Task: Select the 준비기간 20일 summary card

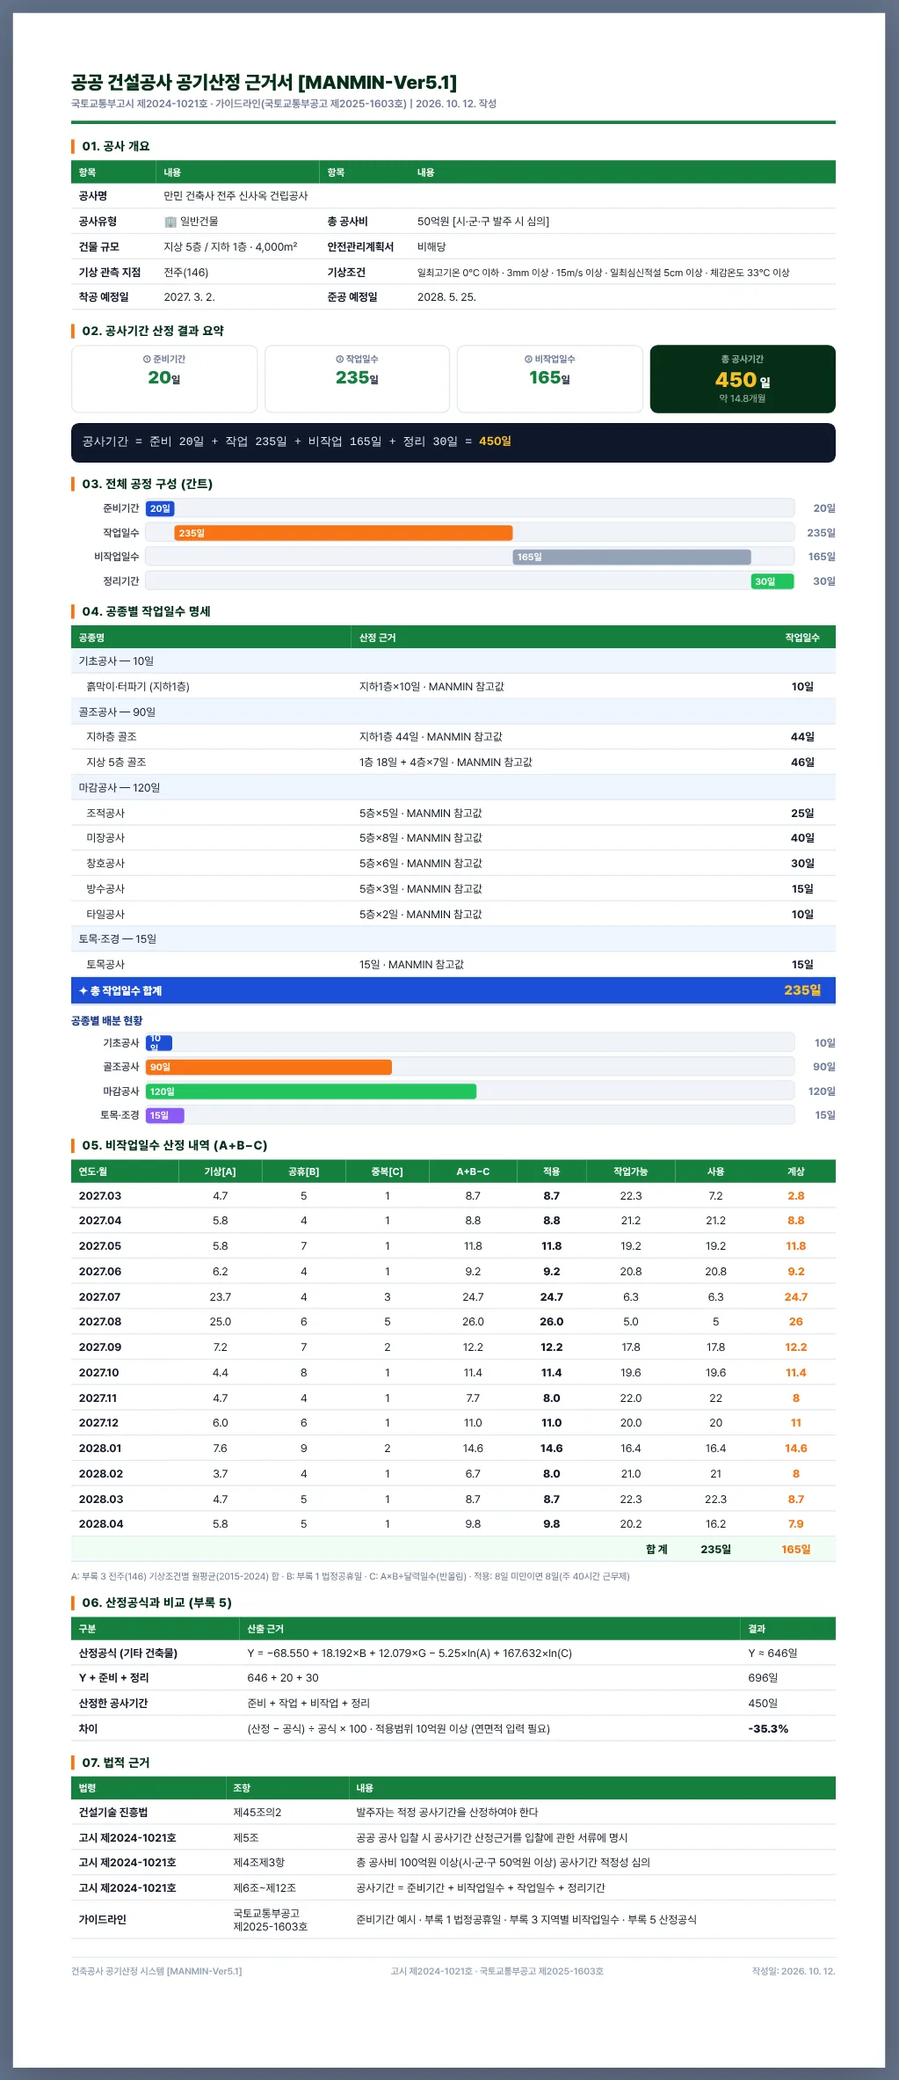Action: tap(164, 379)
